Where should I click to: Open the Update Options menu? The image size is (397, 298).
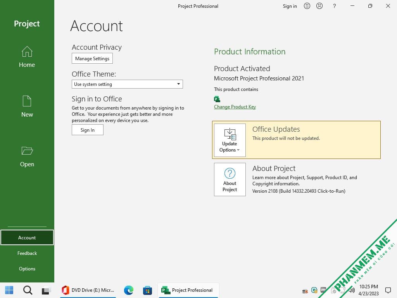click(x=230, y=140)
